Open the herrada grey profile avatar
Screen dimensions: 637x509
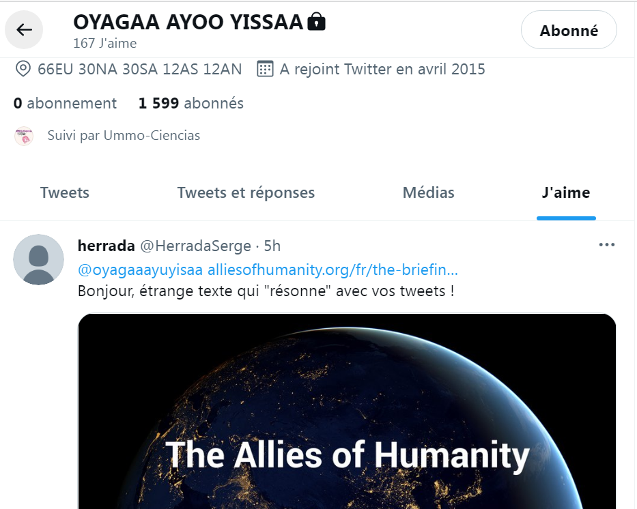39,259
